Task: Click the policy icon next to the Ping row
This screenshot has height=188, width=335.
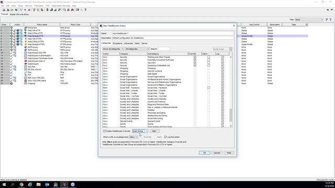Action: (26, 72)
